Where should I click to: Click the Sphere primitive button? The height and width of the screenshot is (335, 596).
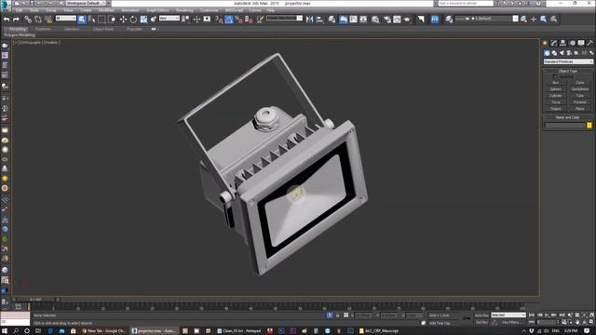tap(556, 89)
